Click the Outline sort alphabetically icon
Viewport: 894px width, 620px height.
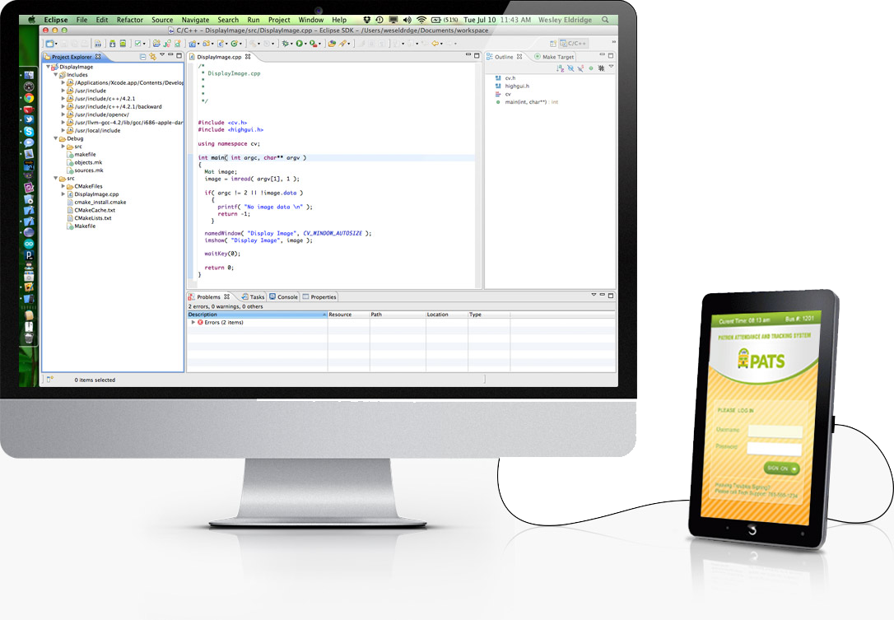[561, 68]
